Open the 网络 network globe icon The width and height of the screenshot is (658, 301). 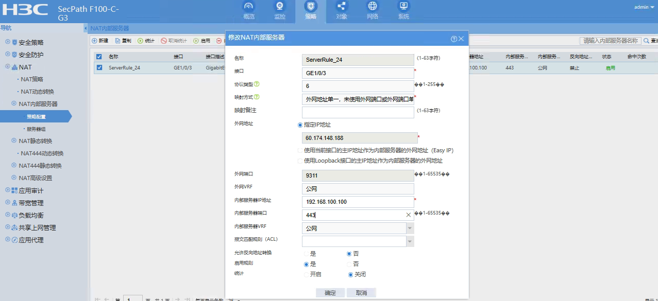373,7
